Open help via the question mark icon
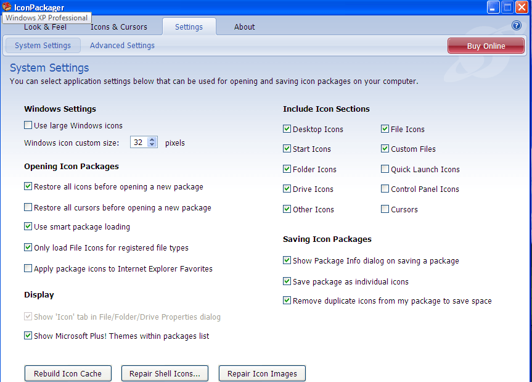Image resolution: width=532 pixels, height=382 pixels. tap(516, 25)
